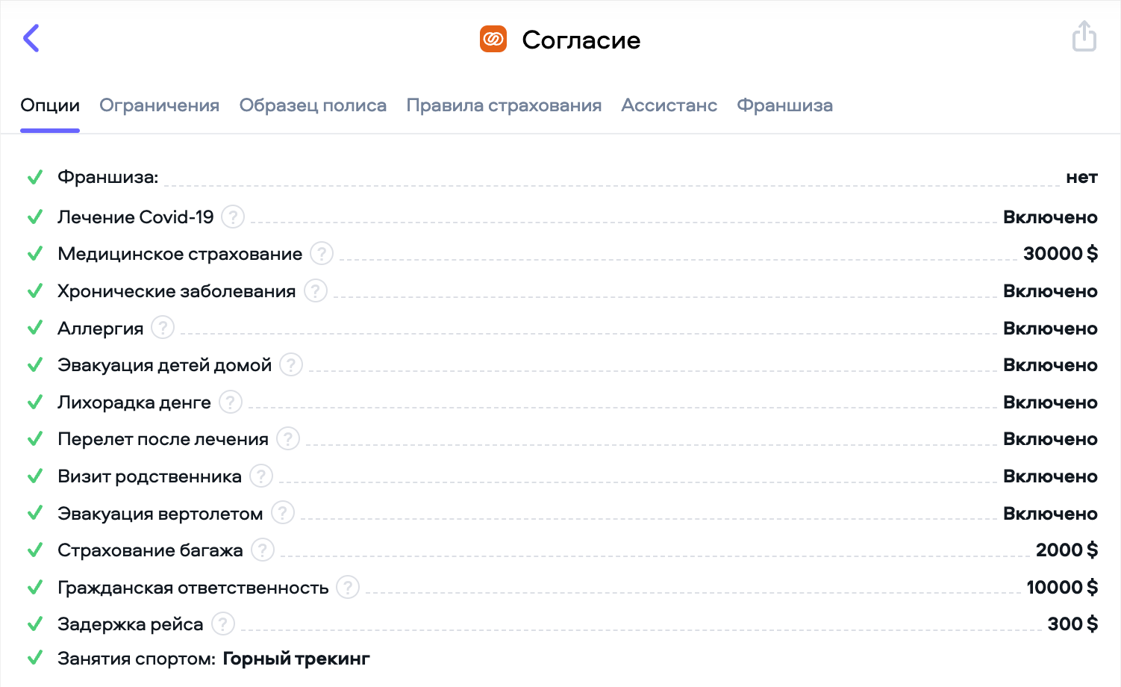Open help icon next to Лечение Covid-19
This screenshot has width=1121, height=687.
(x=233, y=217)
